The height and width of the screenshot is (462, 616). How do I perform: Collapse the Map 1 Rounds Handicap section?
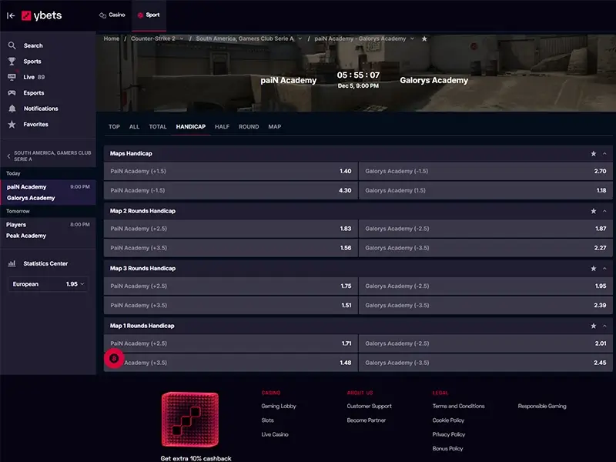pos(604,326)
